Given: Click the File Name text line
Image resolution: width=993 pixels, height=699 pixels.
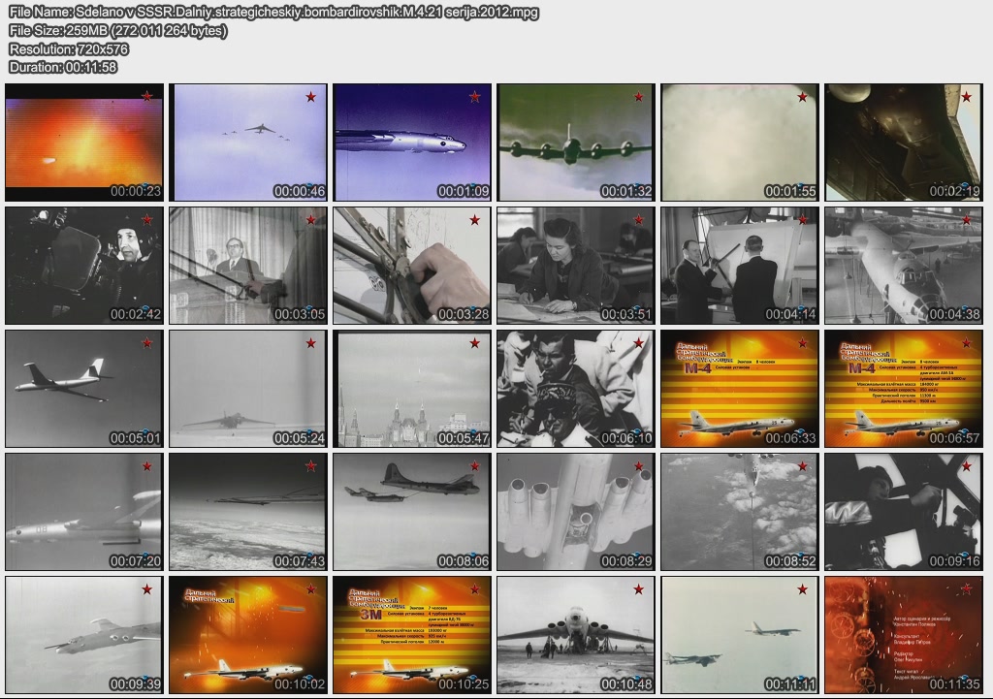Looking at the screenshot, I should tap(273, 13).
